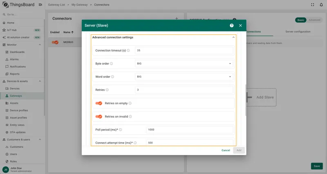Show info icon next to Retries
Screen dimensions: 327x174
click(107, 90)
